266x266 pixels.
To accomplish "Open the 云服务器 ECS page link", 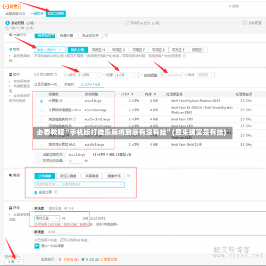I will click(x=15, y=14).
